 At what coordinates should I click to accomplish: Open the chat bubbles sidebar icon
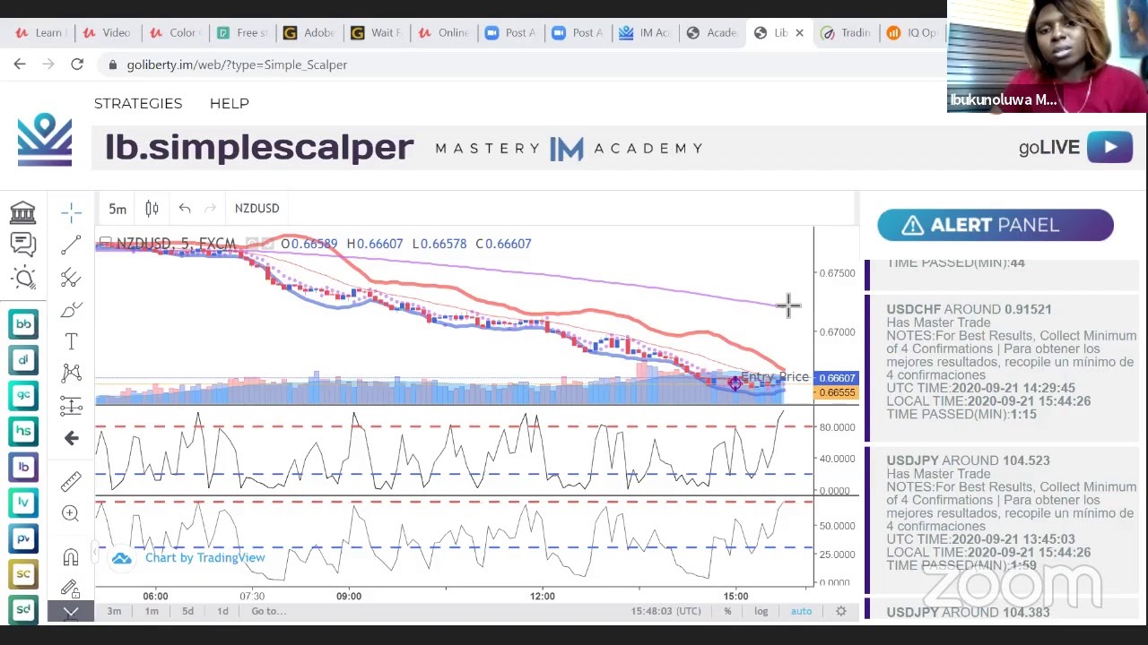click(23, 244)
